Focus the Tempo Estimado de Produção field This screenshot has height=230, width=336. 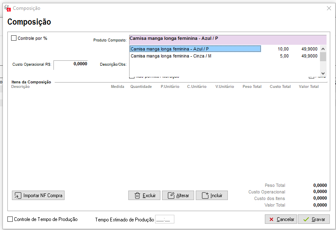click(165, 219)
